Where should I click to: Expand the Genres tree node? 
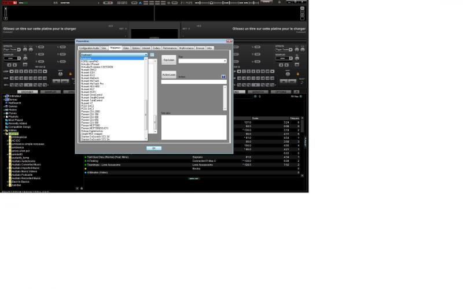[4, 106]
